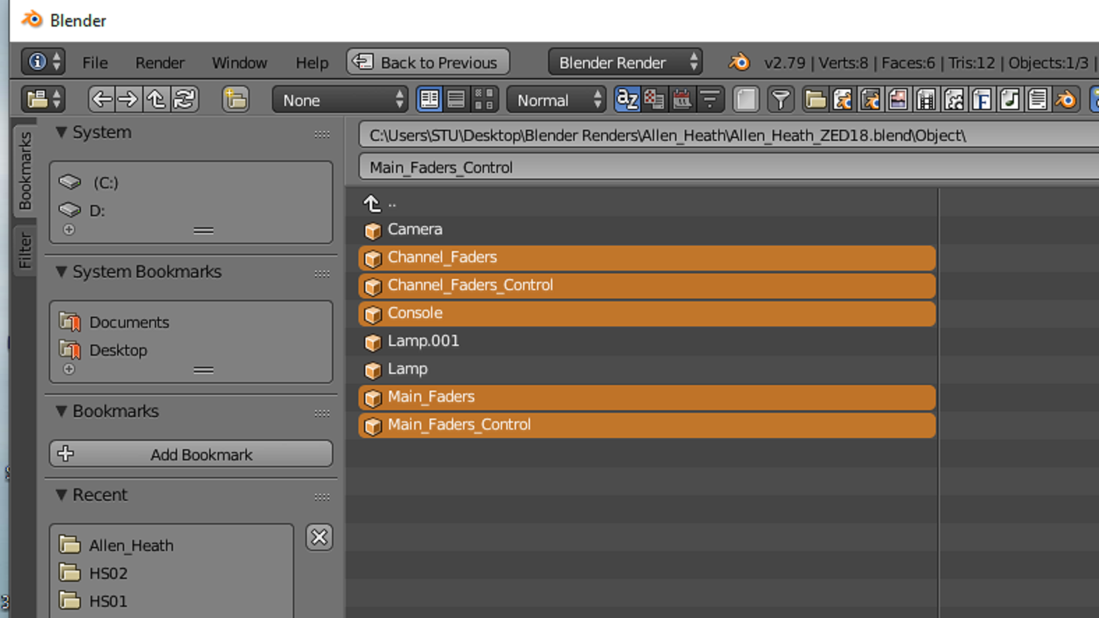Select the Main_Faders object

647,397
